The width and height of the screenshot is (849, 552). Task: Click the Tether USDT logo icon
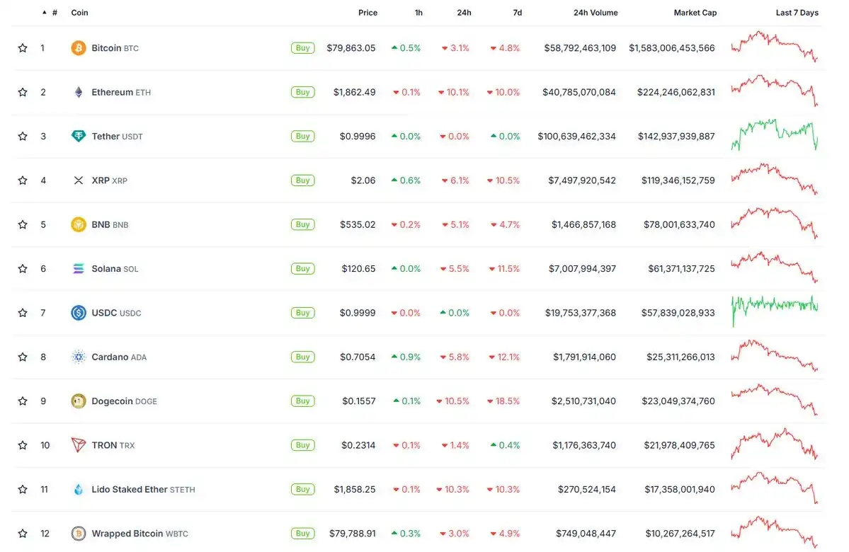(x=79, y=136)
